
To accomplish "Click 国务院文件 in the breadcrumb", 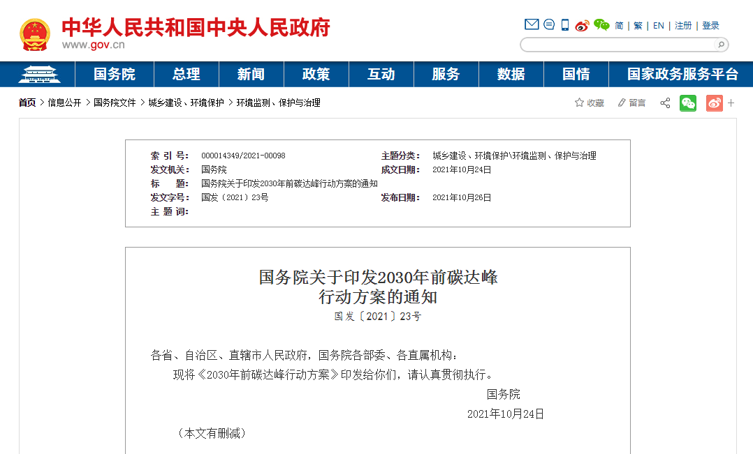I will coord(115,103).
